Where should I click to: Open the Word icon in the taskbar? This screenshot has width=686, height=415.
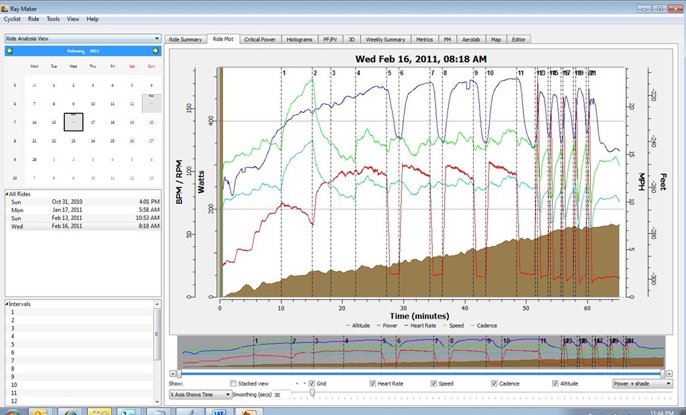tap(219, 412)
